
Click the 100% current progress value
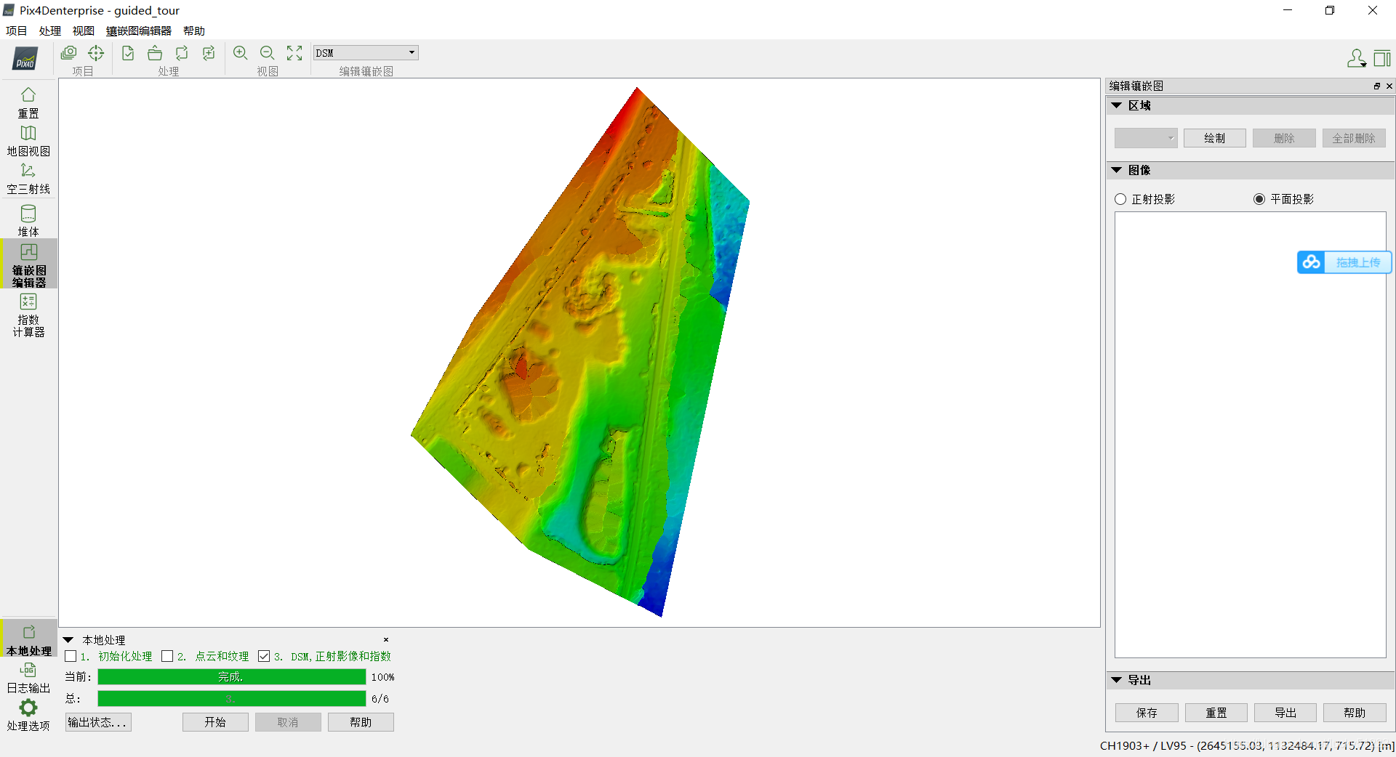click(382, 677)
